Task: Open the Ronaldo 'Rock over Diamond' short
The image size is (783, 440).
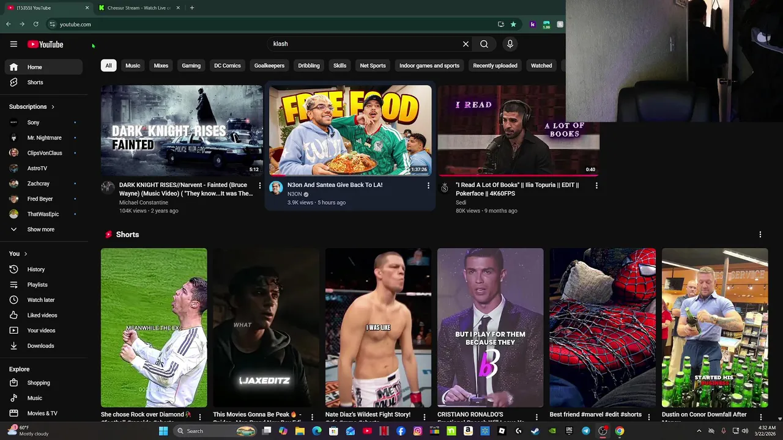Action: point(154,328)
